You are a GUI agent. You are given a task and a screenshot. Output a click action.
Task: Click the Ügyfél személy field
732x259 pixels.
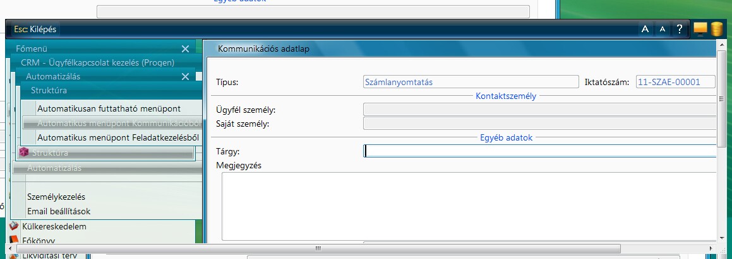point(539,110)
